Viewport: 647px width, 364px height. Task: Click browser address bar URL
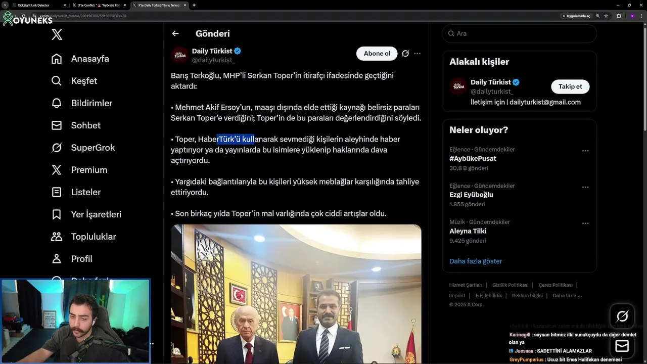[x=83, y=16]
